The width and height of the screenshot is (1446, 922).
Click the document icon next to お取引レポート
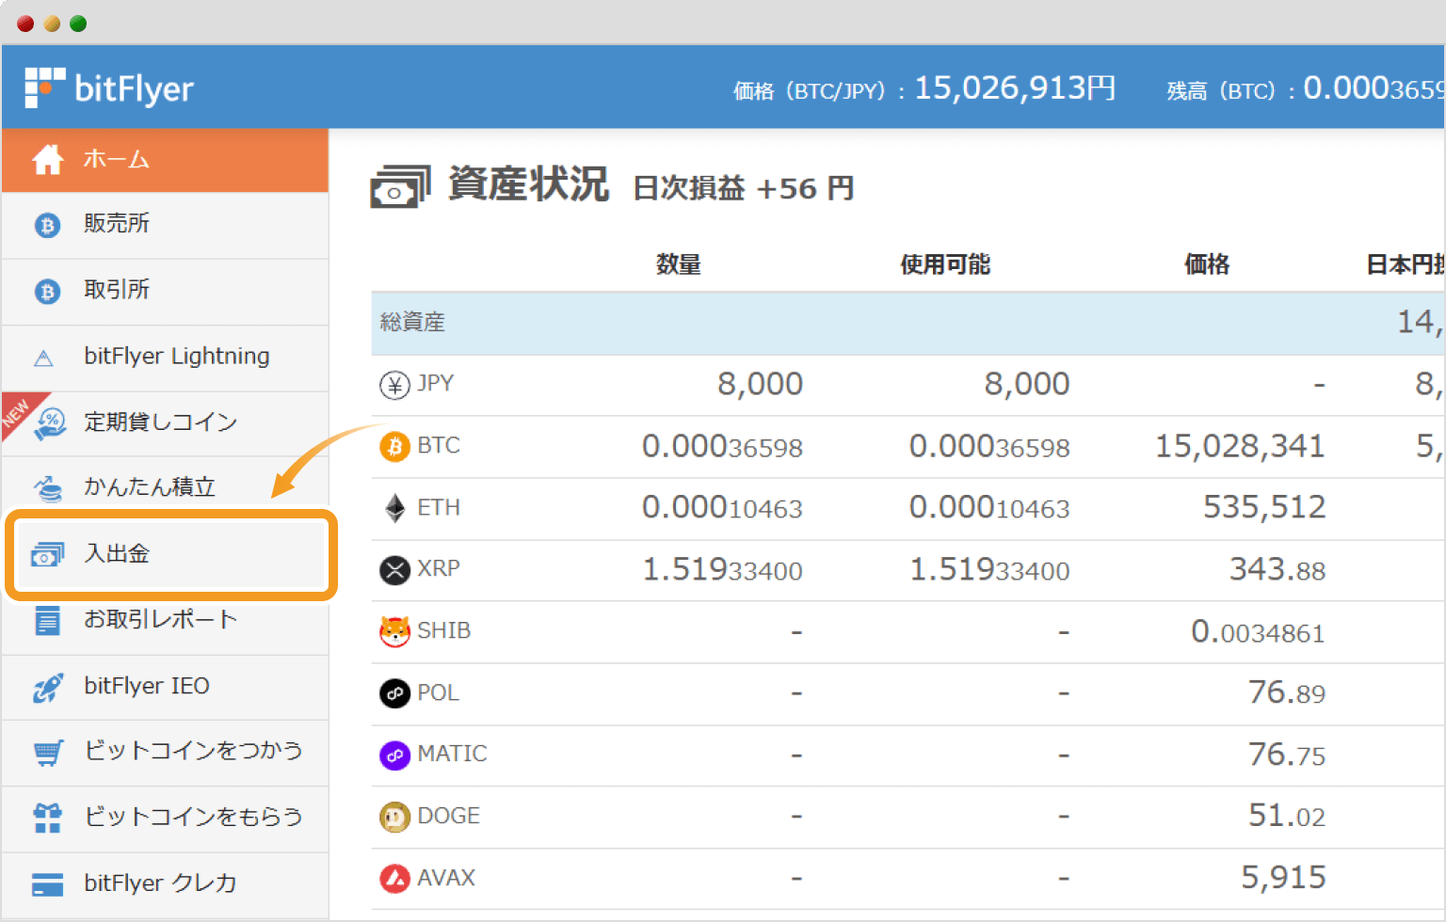click(x=46, y=619)
